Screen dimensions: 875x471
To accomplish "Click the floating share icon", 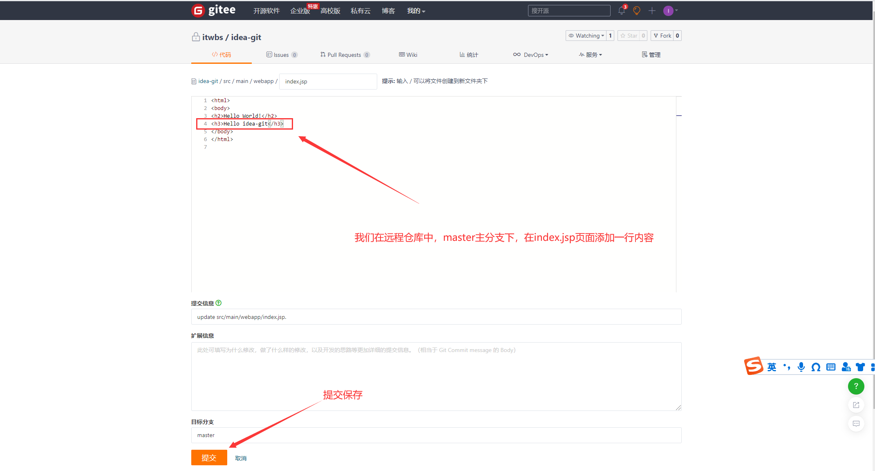I will (856, 405).
